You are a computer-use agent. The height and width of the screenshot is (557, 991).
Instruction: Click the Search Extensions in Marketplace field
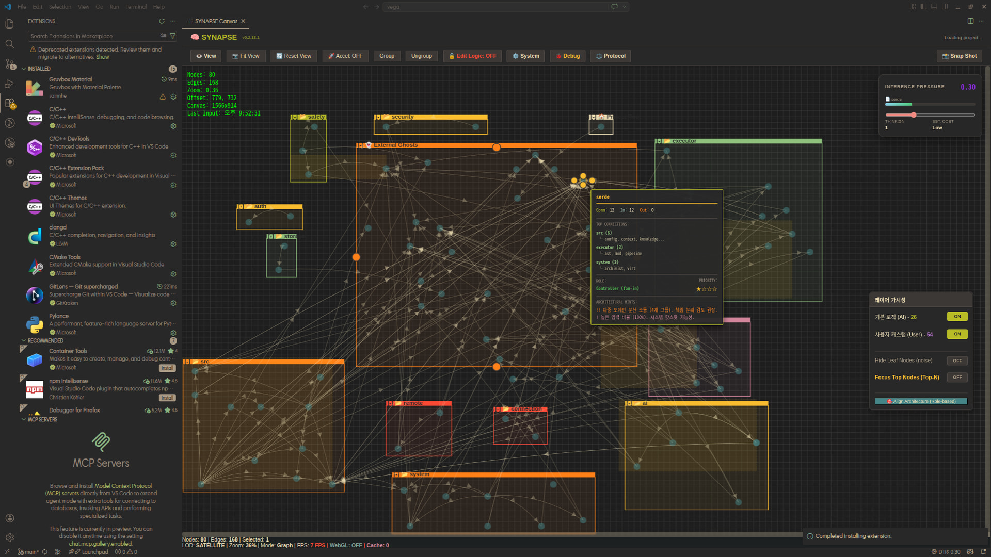93,36
